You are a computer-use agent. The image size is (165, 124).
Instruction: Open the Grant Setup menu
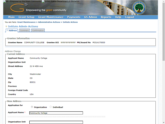click(26, 17)
